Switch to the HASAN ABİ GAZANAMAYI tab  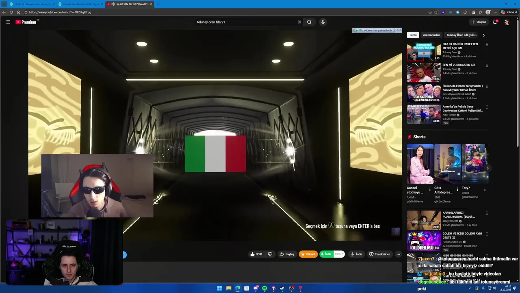click(x=129, y=4)
